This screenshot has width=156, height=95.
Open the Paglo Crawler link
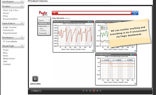[x=10, y=27]
